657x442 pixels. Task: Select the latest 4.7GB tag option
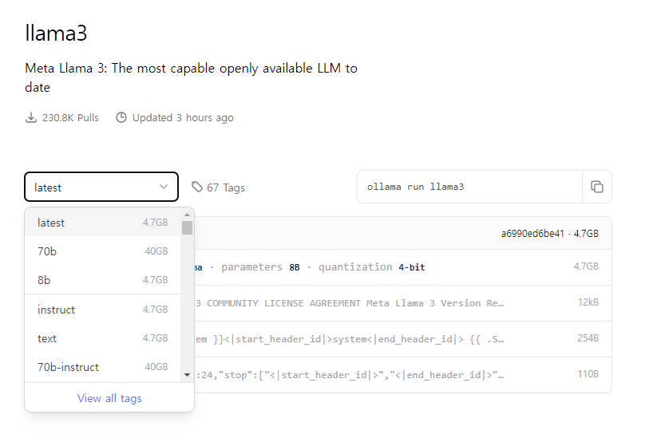click(x=103, y=223)
